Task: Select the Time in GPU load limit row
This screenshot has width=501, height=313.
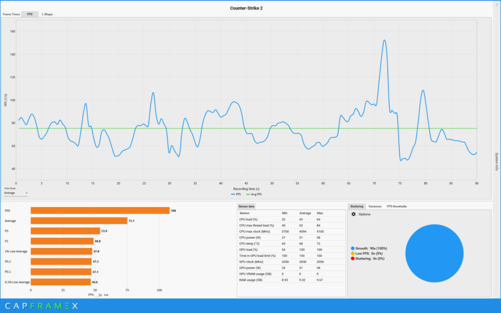Action: click(291, 256)
